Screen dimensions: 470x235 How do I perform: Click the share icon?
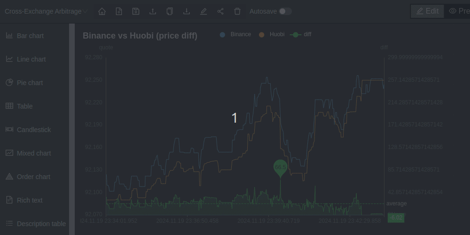tap(220, 11)
